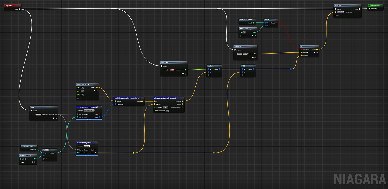The width and height of the screenshot is (388, 189).
Task: Click the blue Quaternion input pin on Multiply Vector node
Action: pos(116,104)
